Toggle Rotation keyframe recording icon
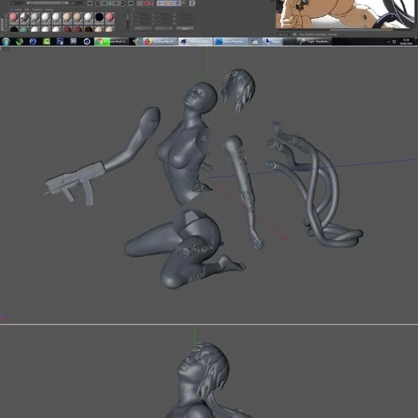Viewport: 418px width, 418px height. coord(171,3)
